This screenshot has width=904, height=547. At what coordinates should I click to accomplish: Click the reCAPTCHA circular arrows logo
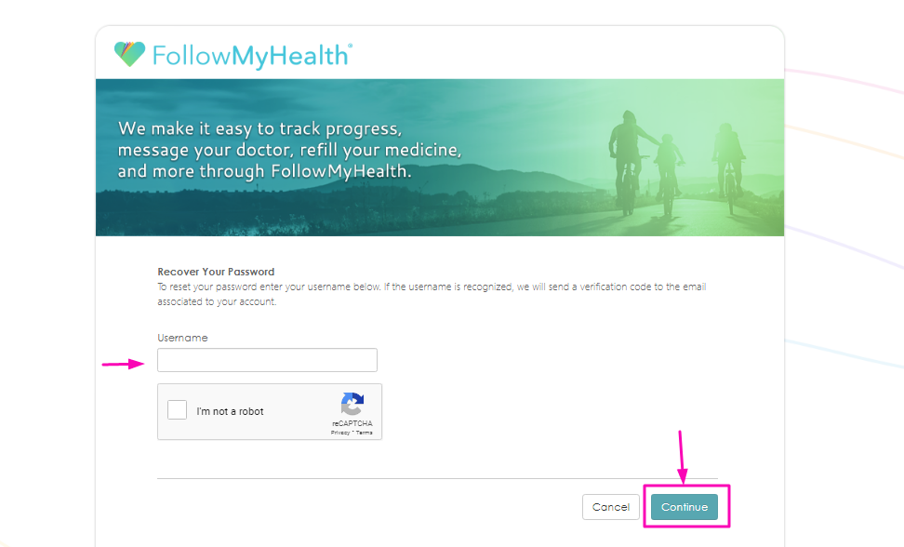[x=352, y=404]
